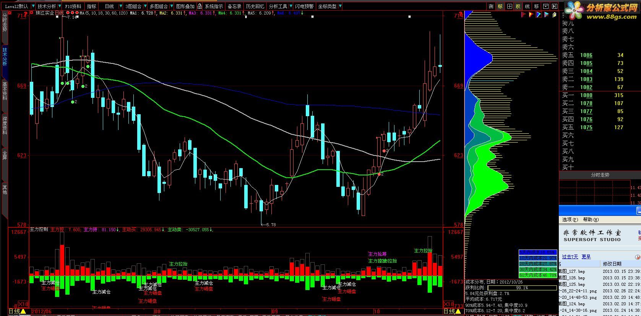The width and height of the screenshot is (641, 316).
Task: Open the 3图组合 layout option
Action: [x=133, y=6]
